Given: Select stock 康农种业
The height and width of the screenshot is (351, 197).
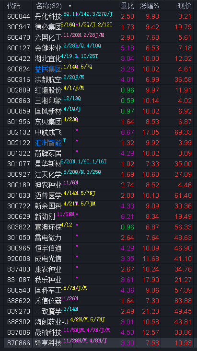Looking at the screenshot, I should tap(48, 269).
